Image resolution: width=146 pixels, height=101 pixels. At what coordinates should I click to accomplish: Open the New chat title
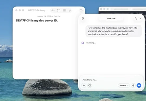[x=111, y=18]
